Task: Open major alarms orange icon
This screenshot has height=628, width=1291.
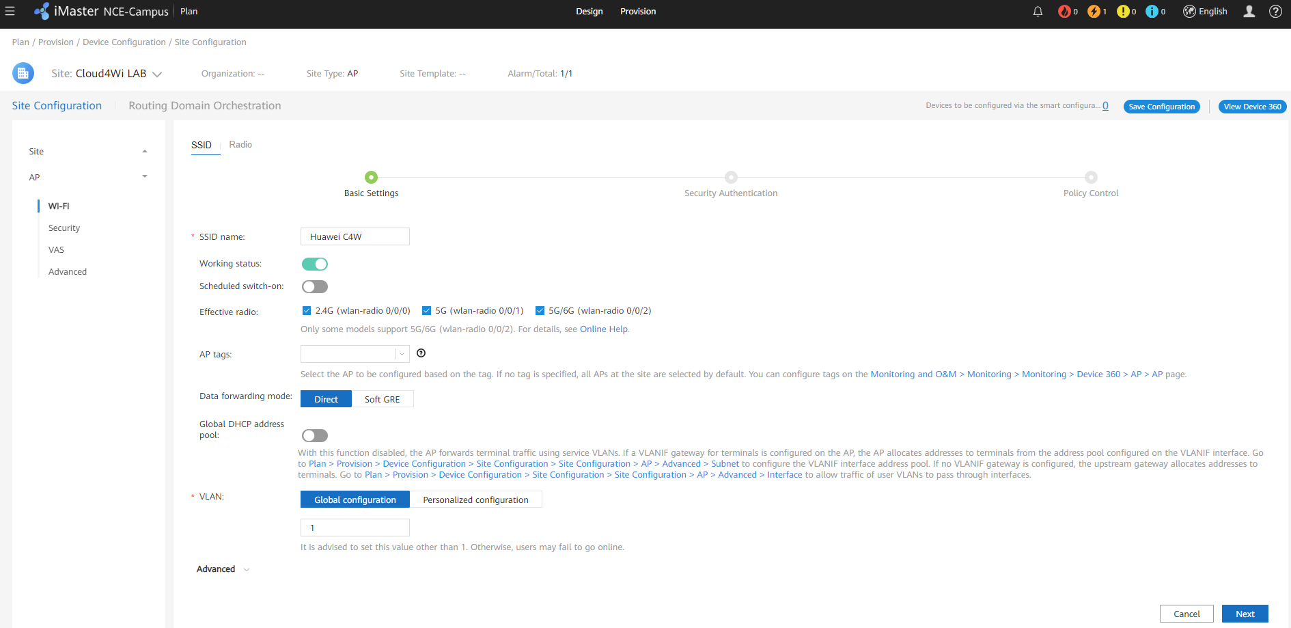Action: tap(1094, 12)
